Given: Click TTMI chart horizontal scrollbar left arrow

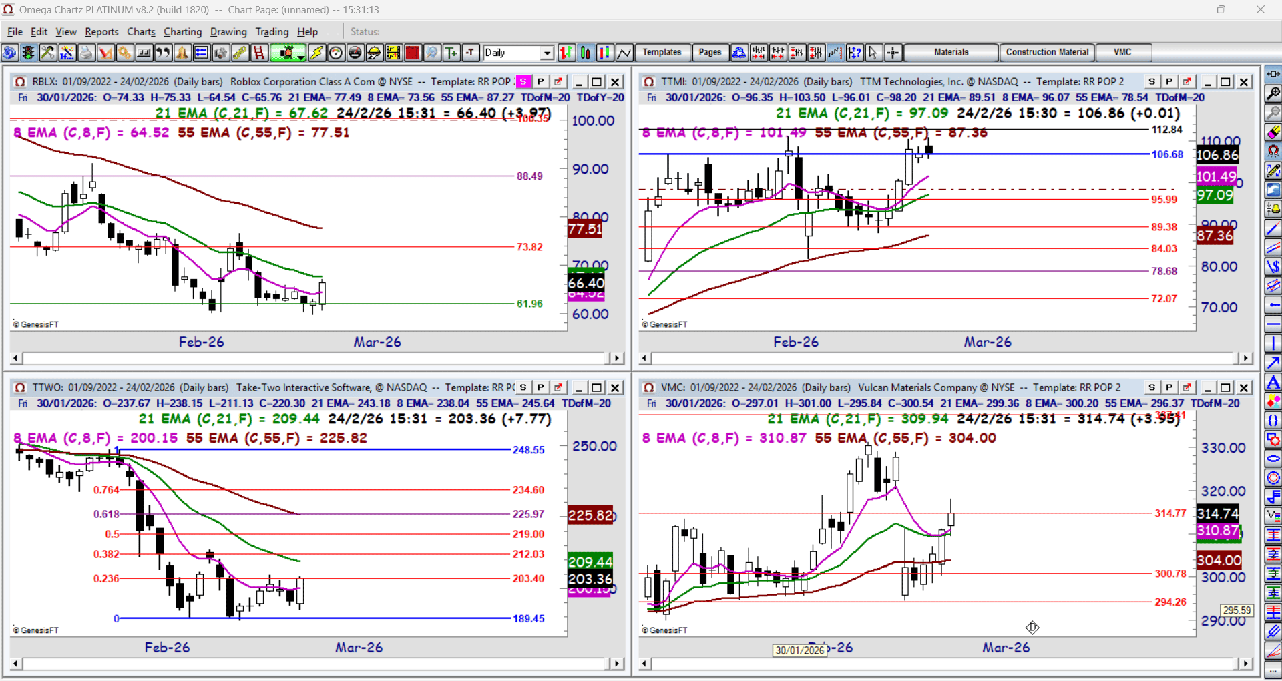Looking at the screenshot, I should tap(644, 359).
